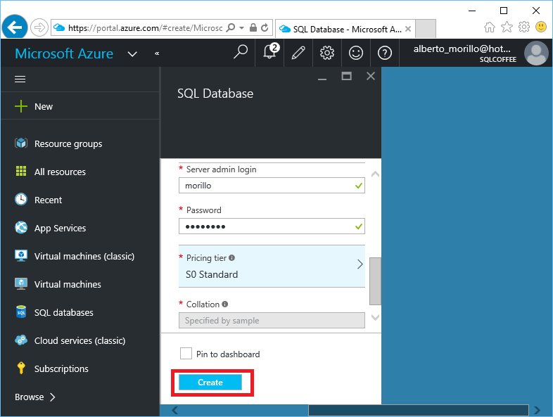Screen dimensions: 553x417
Task: Click the blade scroll down arrow
Action: point(375,317)
